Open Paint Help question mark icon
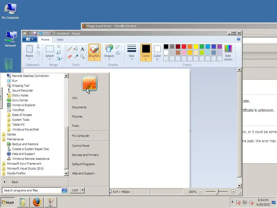277x208 pixels. pos(239,39)
